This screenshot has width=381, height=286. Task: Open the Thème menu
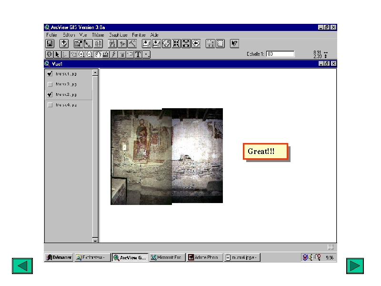tap(98, 35)
